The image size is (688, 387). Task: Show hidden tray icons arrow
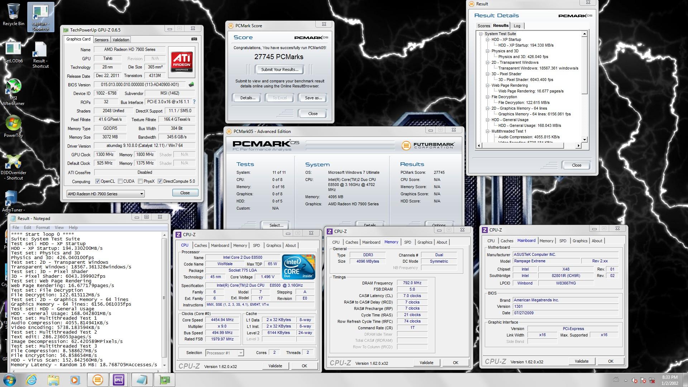625,380
